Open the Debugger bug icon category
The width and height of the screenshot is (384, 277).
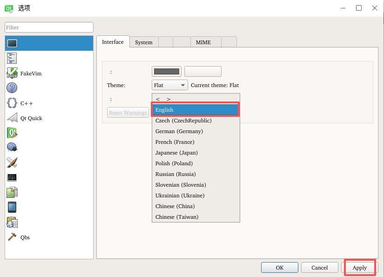coord(12,148)
